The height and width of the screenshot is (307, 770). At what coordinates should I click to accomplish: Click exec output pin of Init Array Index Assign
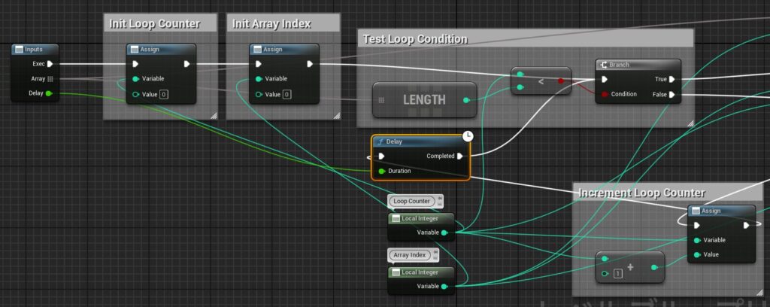click(x=310, y=64)
